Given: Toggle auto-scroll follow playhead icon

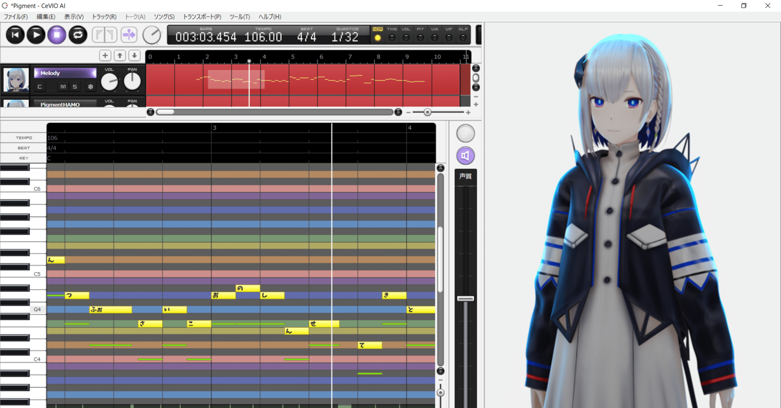Looking at the screenshot, I should tap(129, 35).
